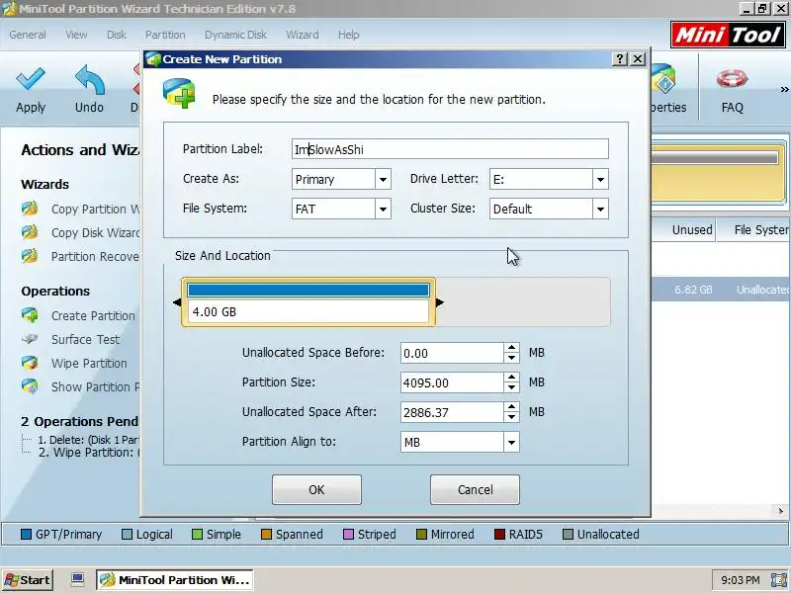This screenshot has width=791, height=593.
Task: Click the RAID5 legend color swatch
Action: point(499,534)
